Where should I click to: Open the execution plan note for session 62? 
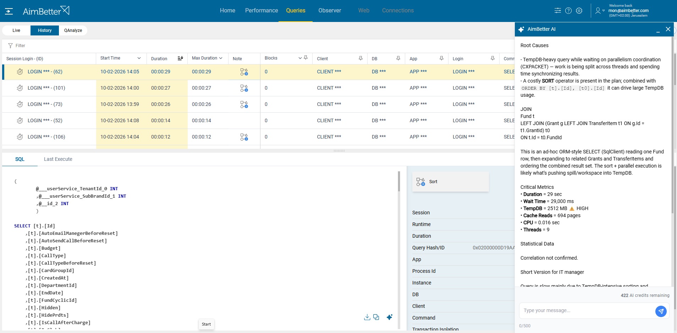pos(244,72)
